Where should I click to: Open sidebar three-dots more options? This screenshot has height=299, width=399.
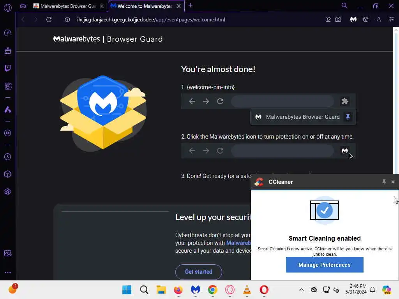click(8, 272)
